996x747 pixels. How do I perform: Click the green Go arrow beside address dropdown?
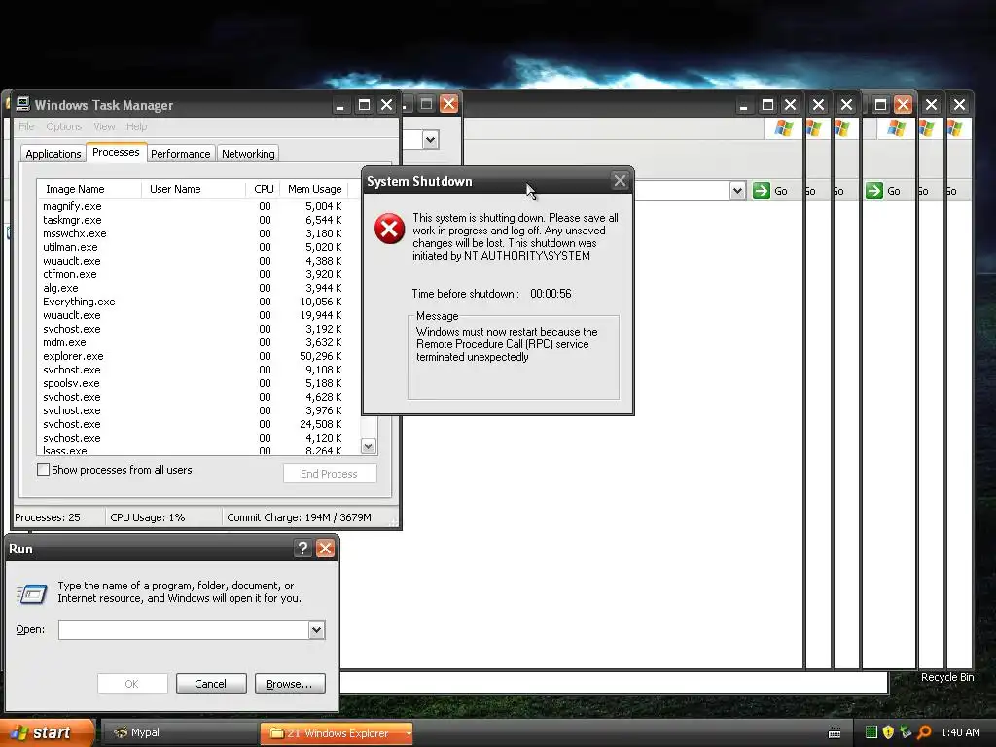(x=761, y=191)
